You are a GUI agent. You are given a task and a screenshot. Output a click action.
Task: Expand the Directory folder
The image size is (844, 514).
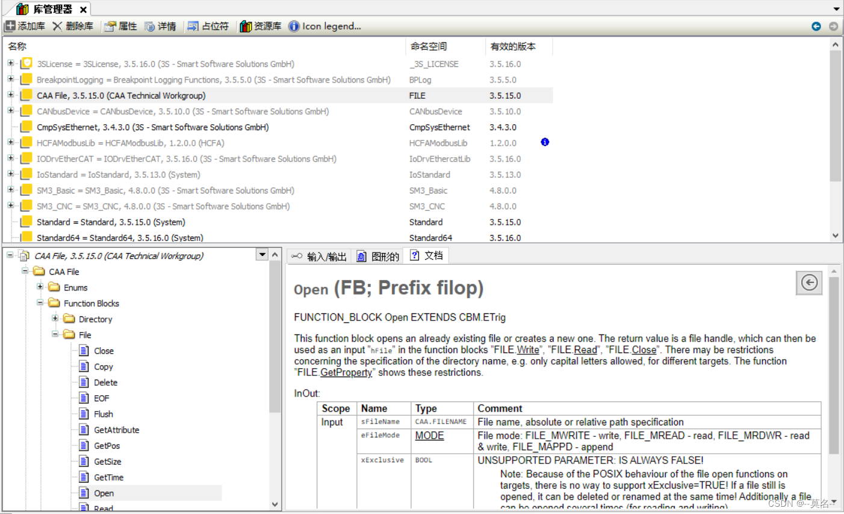(x=55, y=318)
